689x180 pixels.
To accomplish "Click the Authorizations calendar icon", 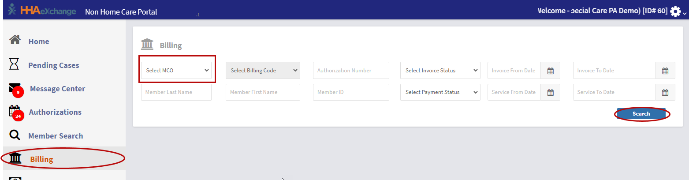I will [15, 111].
